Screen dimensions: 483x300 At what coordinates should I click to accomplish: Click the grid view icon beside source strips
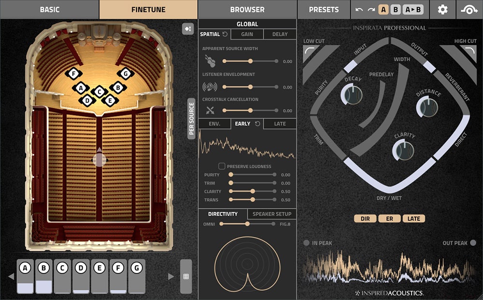tap(186, 276)
